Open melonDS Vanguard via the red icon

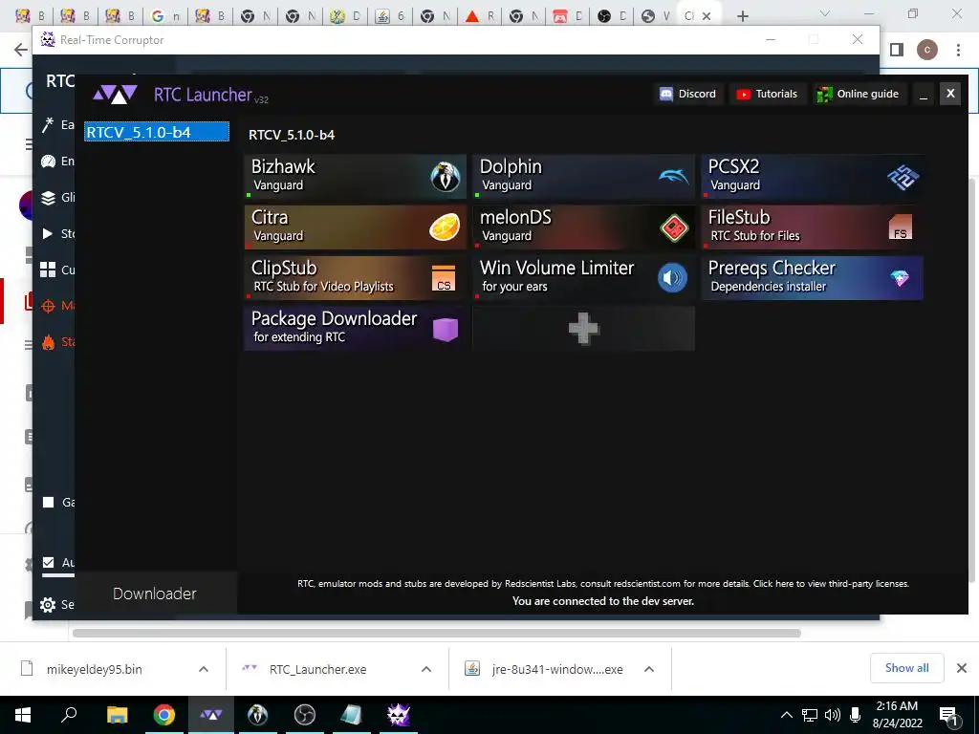tap(674, 227)
